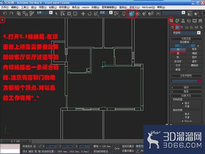The height and width of the screenshot is (154, 205).
Task: Select the Systems create category icon
Action: (201, 28)
